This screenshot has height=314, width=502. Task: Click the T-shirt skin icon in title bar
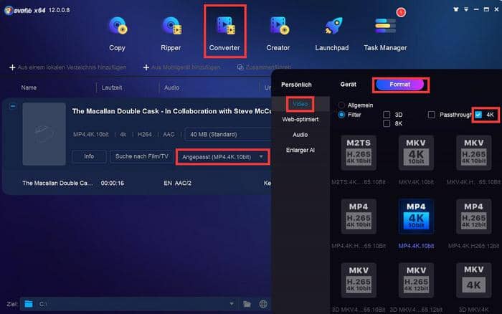tap(456, 9)
